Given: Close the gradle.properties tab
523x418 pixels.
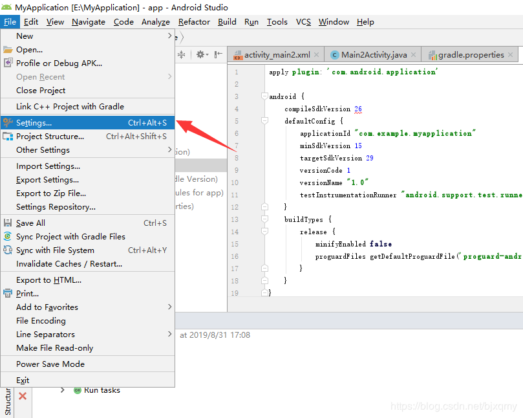Looking at the screenshot, I should click(510, 55).
